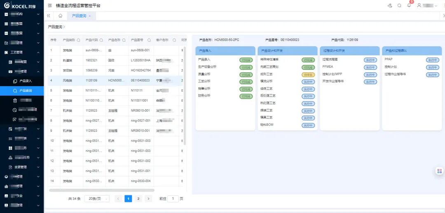The width and height of the screenshot is (445, 213).
Task: Collapse the 工艺管理 sidebar section chevron
Action: pos(38,53)
